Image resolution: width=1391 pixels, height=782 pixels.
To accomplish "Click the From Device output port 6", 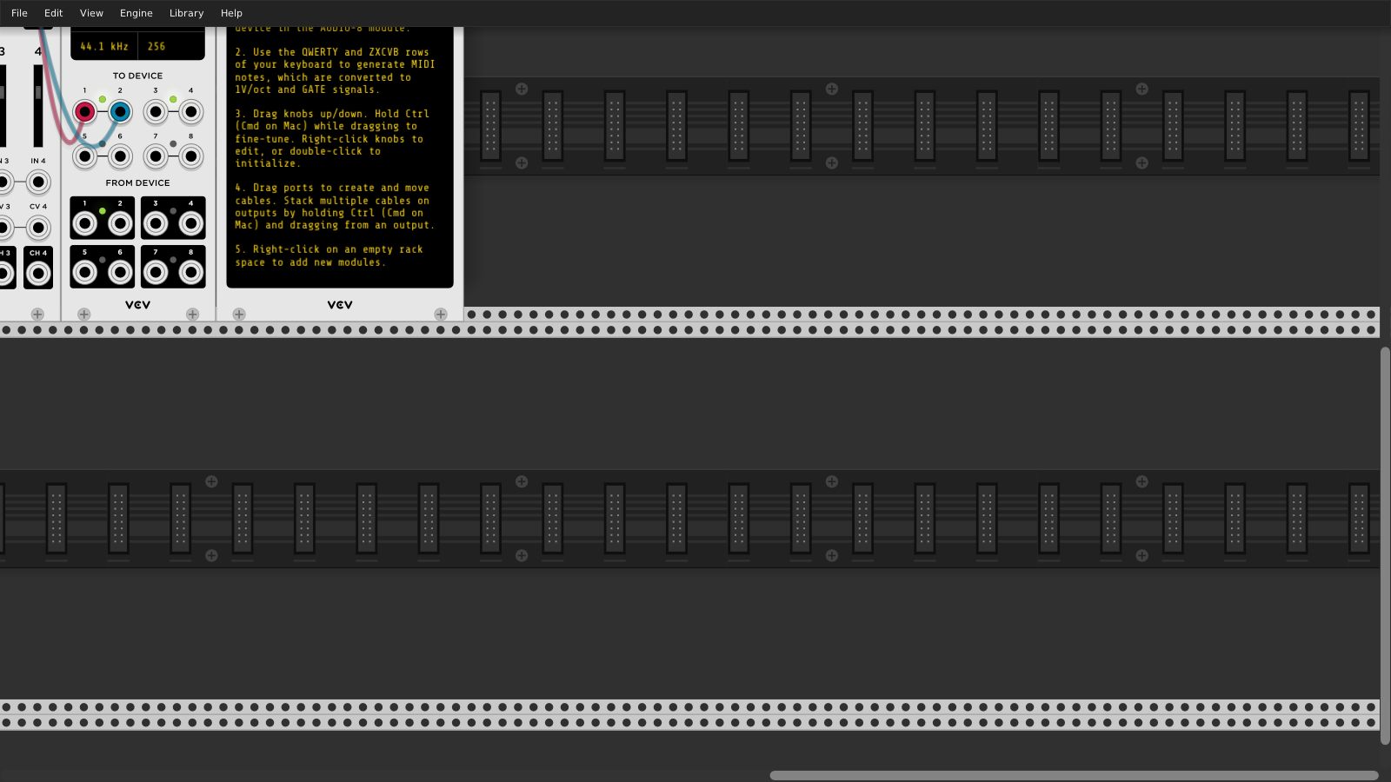I will [x=120, y=273].
